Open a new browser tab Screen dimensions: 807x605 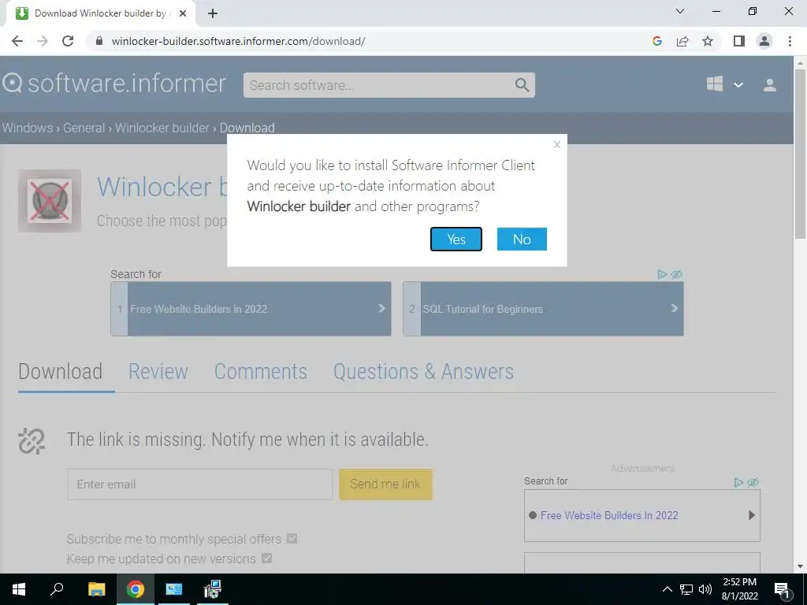coord(213,13)
